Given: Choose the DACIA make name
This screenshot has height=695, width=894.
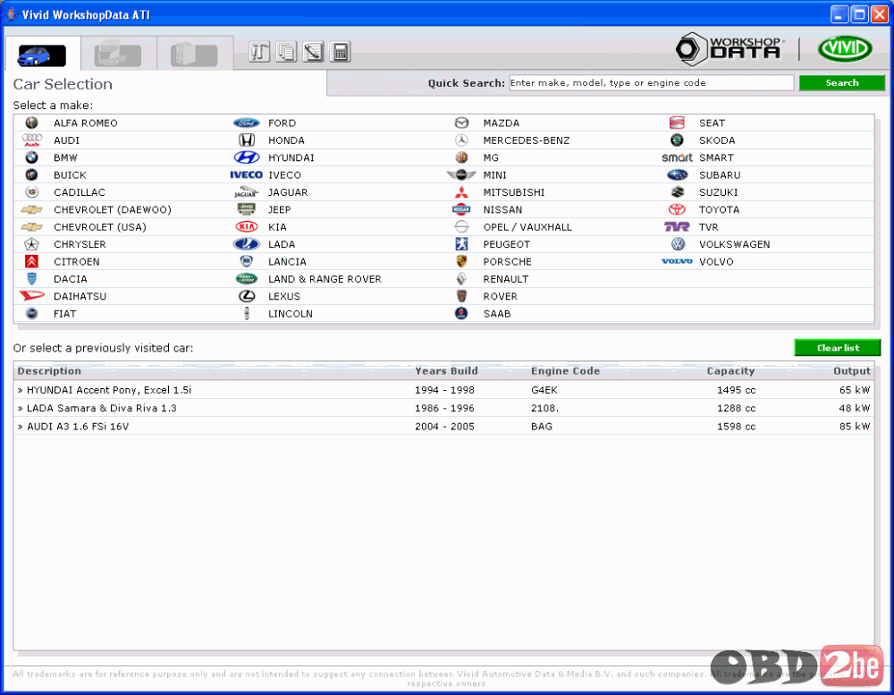Looking at the screenshot, I should pyautogui.click(x=70, y=279).
